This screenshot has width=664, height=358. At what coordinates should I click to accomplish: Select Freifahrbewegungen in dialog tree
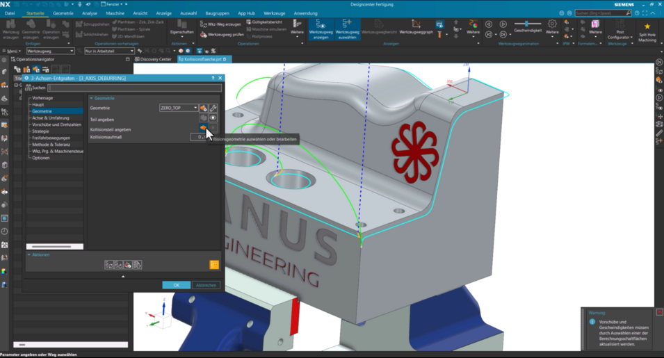coord(51,138)
